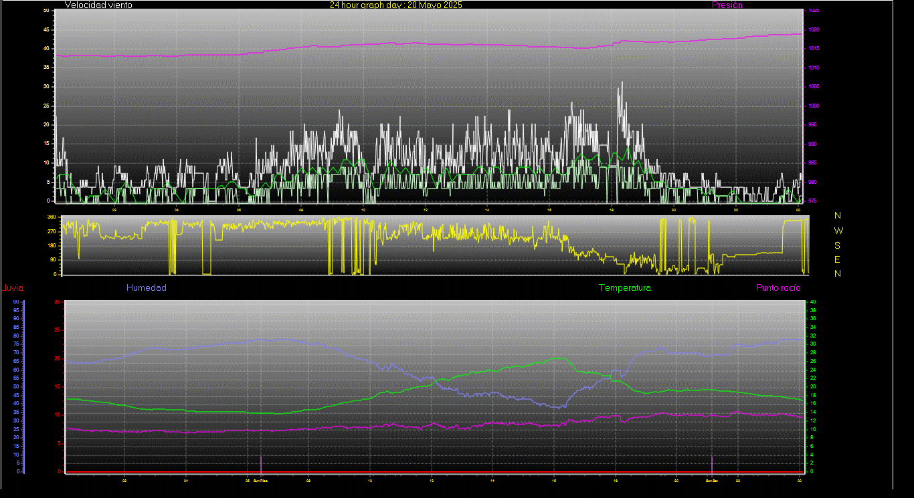Click the 'Sun Rise' marker label
Screen dimensions: 914x498
click(x=260, y=480)
